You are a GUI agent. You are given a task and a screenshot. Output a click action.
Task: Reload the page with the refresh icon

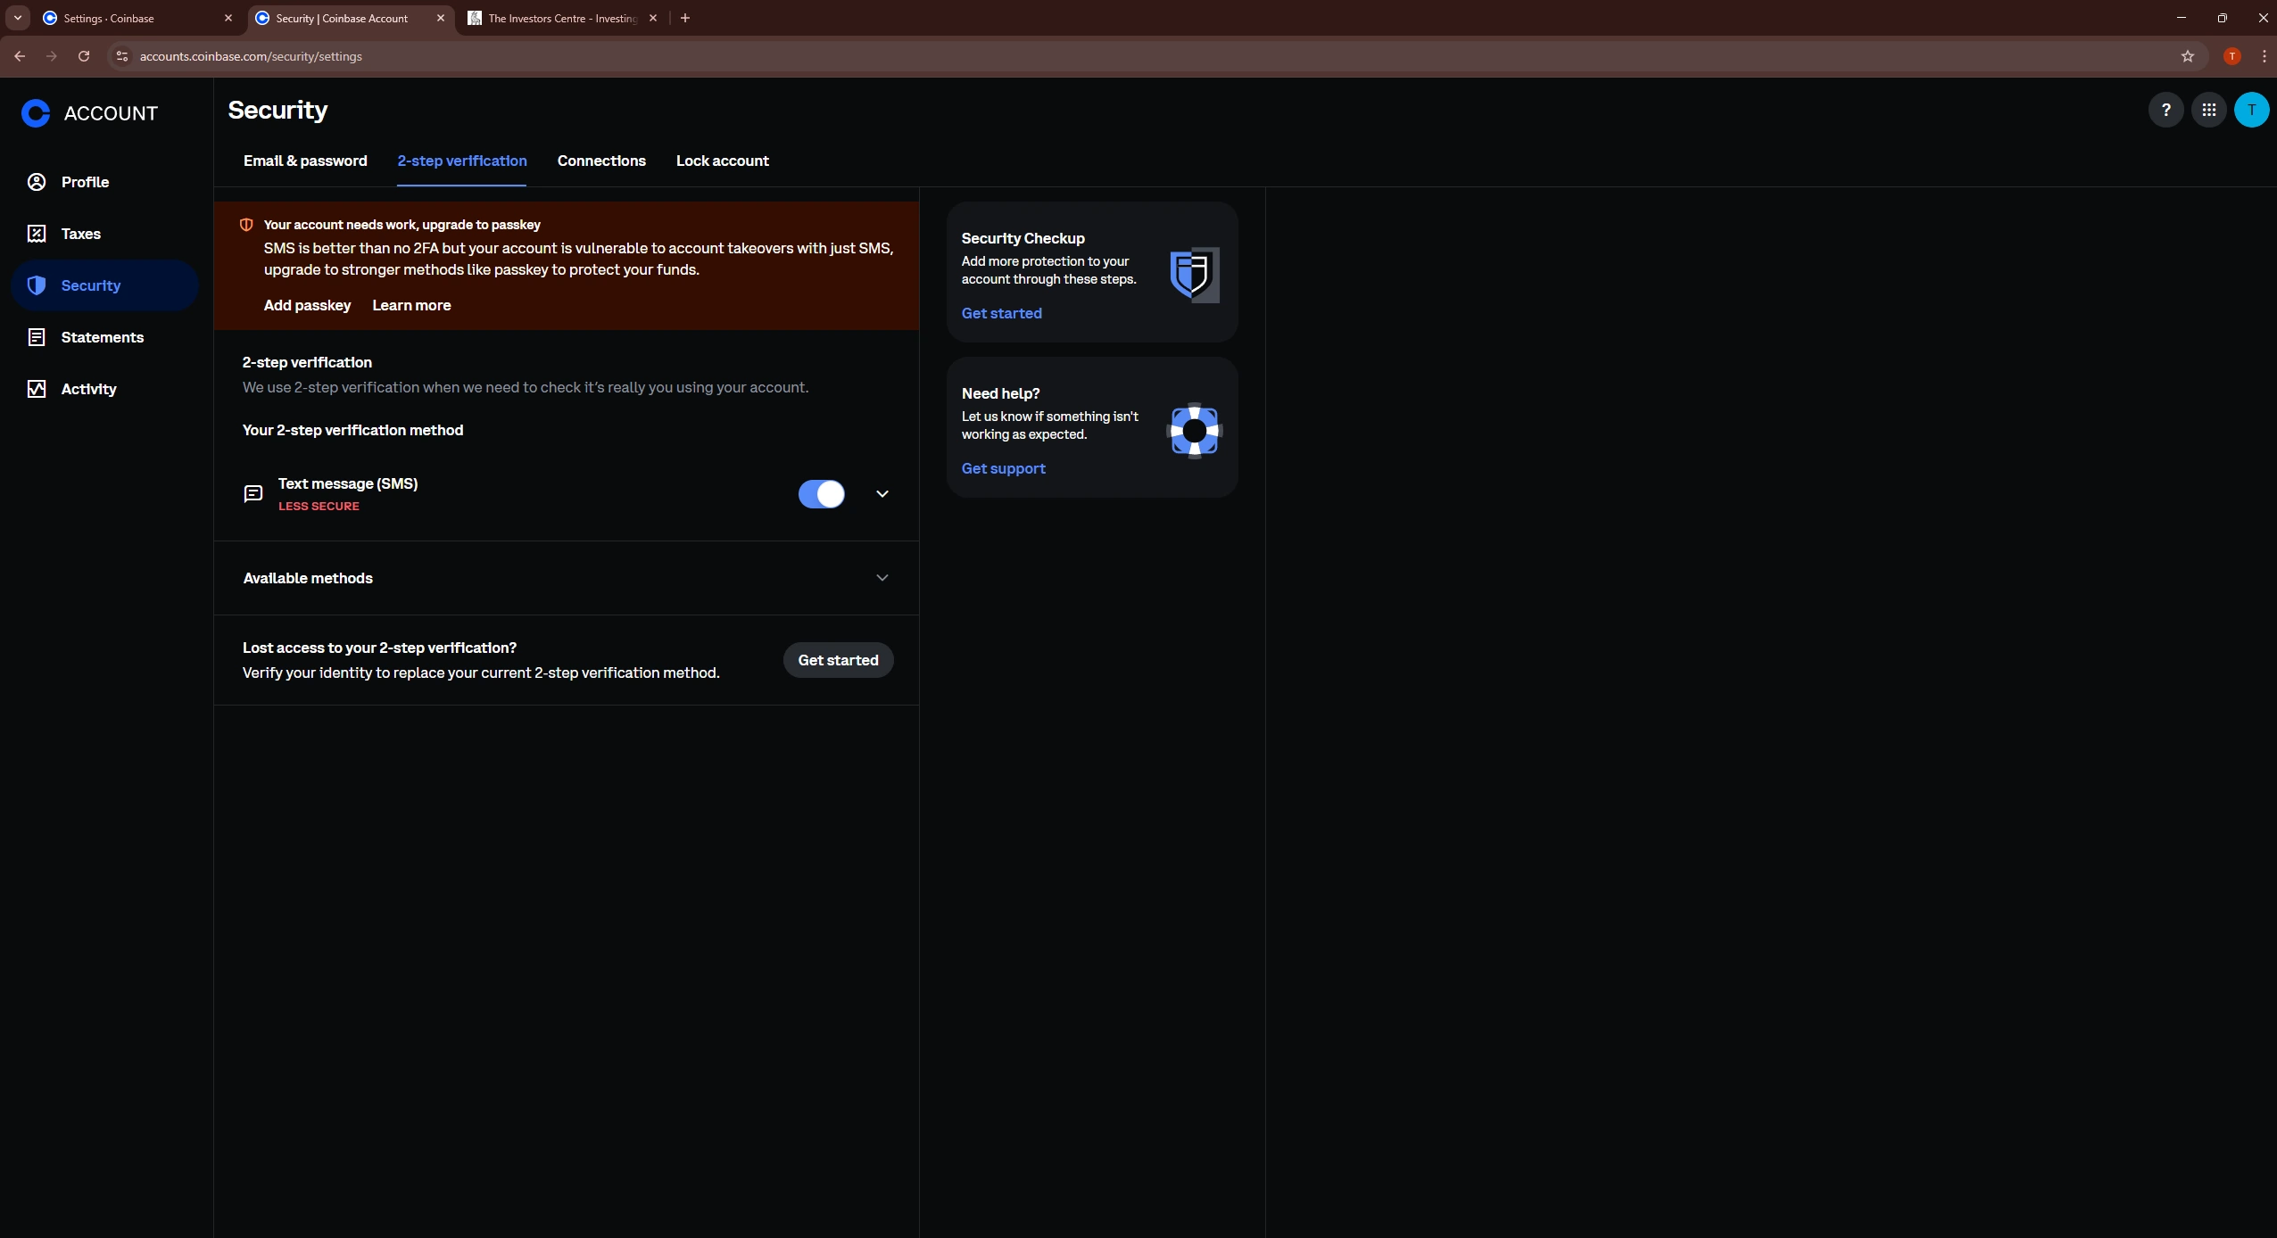click(x=84, y=56)
